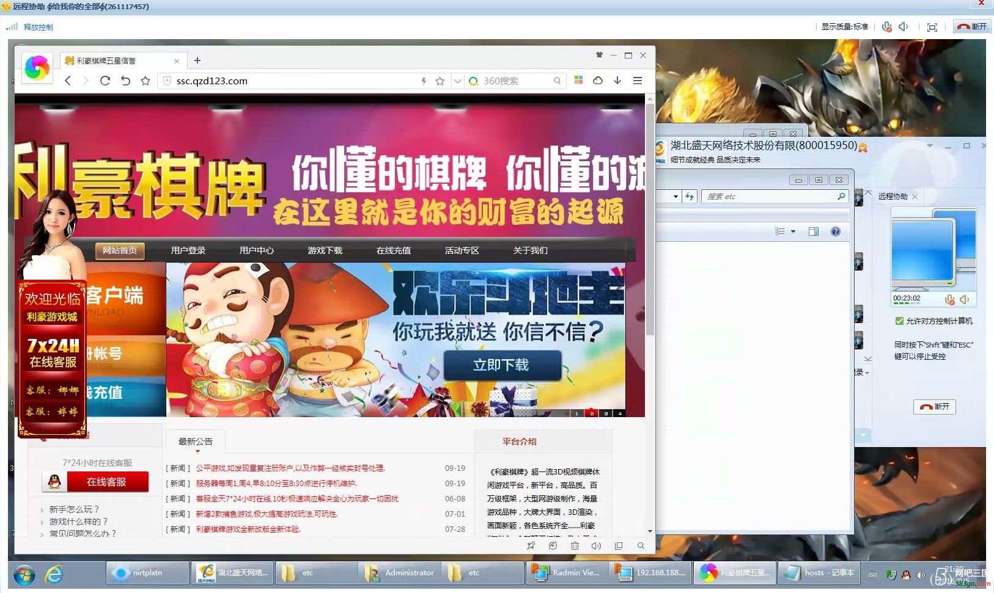Open 显示质量:标准 display quality setting
The height and width of the screenshot is (593, 994).
point(845,27)
